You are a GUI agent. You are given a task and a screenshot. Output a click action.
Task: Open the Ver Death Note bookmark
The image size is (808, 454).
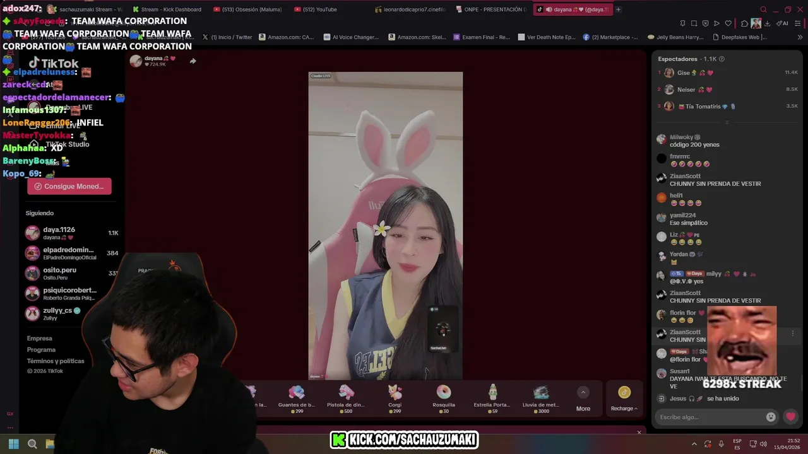pyautogui.click(x=547, y=37)
